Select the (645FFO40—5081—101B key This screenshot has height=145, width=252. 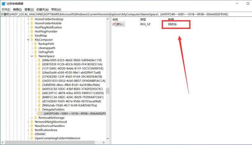coord(75,114)
